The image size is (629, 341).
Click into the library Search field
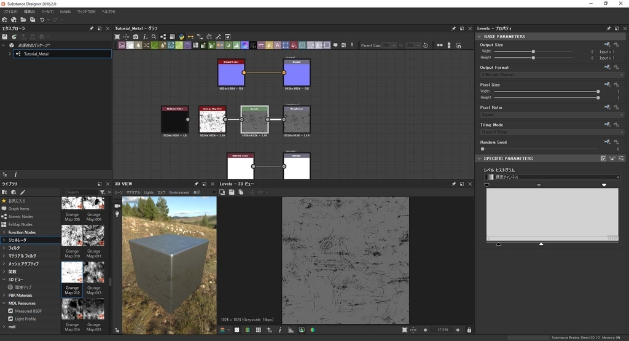click(82, 192)
